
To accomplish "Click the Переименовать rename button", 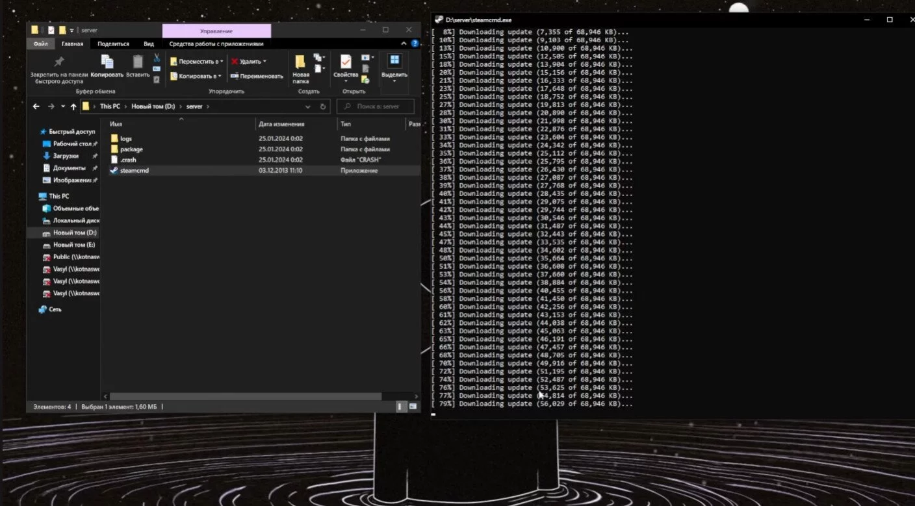I will coord(257,76).
